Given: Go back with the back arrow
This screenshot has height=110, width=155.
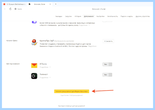Looking at the screenshot, I should [x=5, y=9].
